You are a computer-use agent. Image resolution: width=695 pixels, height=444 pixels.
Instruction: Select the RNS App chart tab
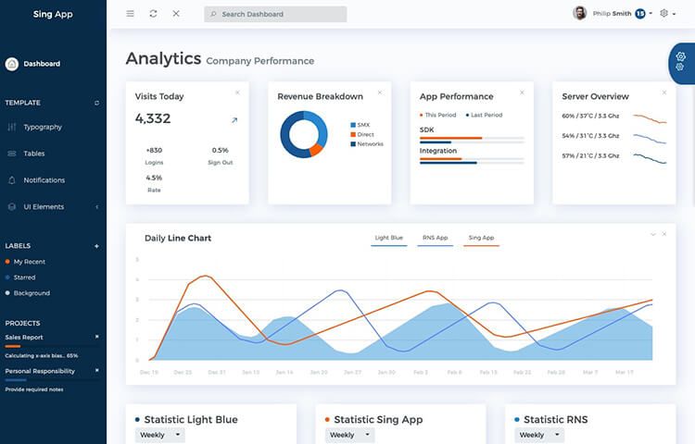point(435,239)
